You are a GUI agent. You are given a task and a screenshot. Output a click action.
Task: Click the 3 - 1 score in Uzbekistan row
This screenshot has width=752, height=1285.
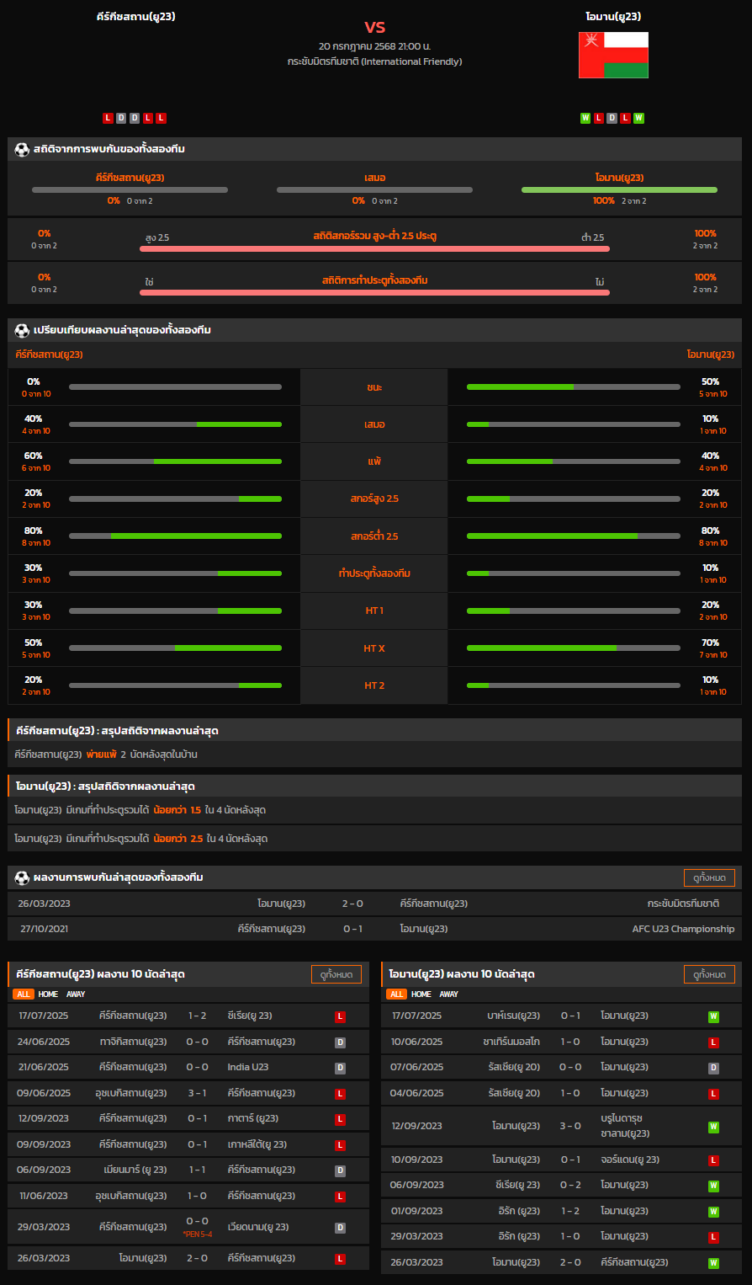click(x=197, y=1093)
